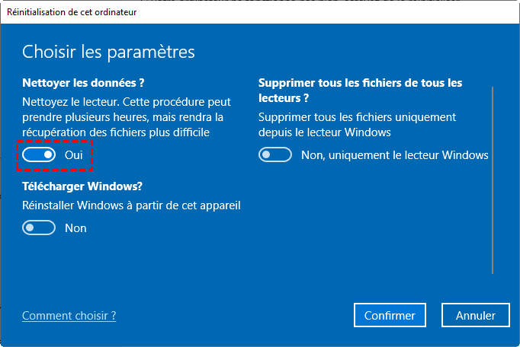520x347 pixels.
Task: Click the Réinitialisation de cet ordinateur title bar
Action: pos(229,11)
